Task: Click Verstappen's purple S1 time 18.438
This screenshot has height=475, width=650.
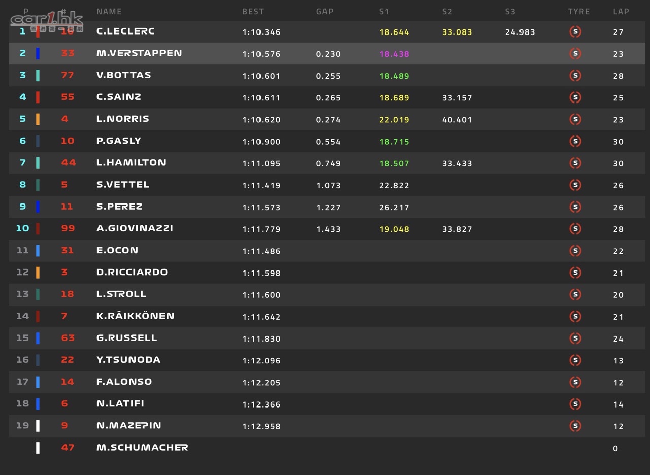Action: (394, 54)
